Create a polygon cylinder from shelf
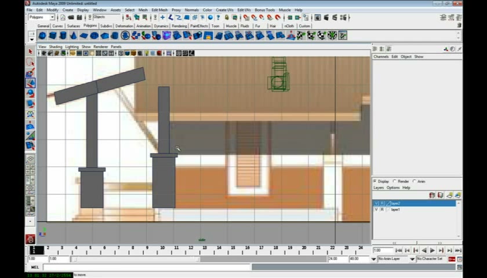The image size is (487, 278). (63, 36)
